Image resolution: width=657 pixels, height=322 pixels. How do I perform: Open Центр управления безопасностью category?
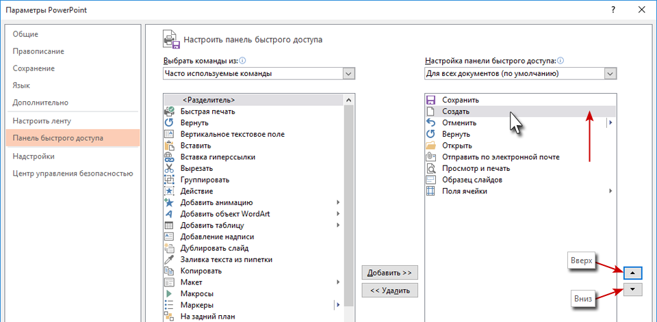(73, 174)
